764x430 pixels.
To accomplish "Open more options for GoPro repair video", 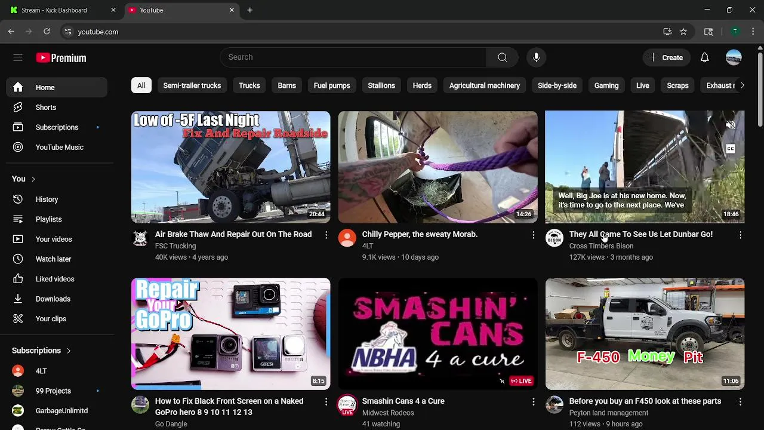I will (326, 402).
